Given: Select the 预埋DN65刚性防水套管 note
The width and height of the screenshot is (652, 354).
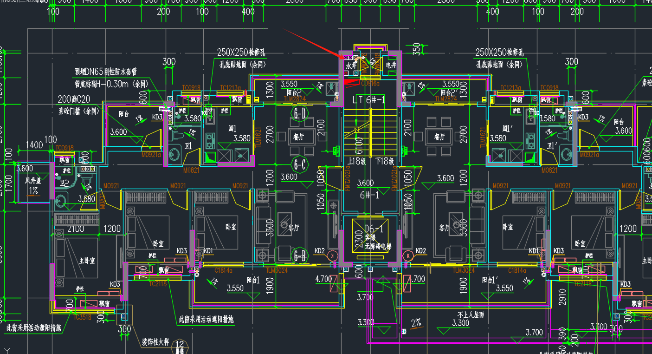Looking at the screenshot, I should (105, 72).
